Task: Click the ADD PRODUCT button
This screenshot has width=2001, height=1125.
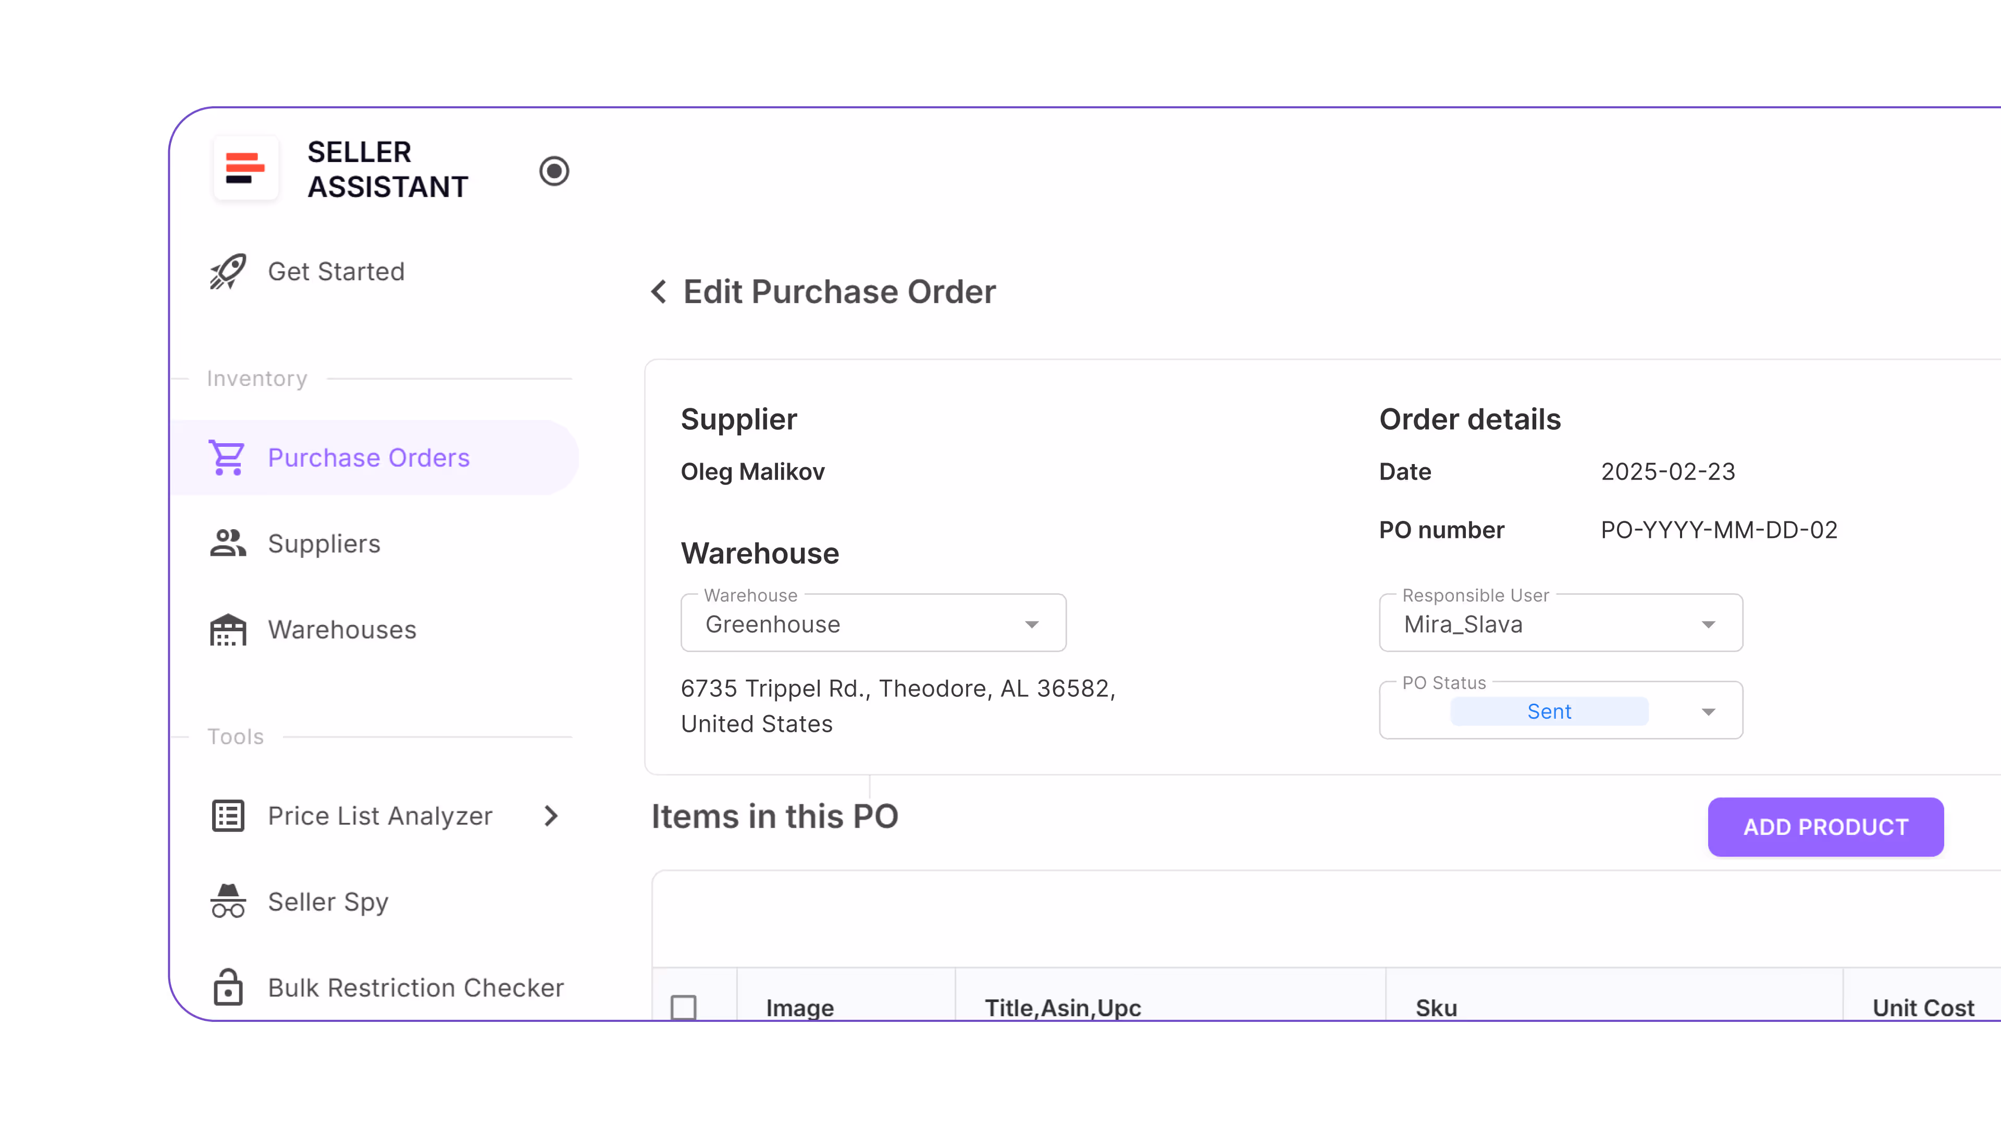Action: 1825,827
